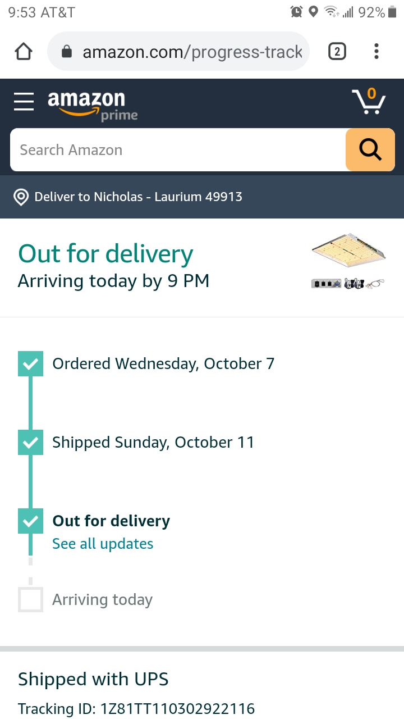
Task: Tap the UPS tracking ID number
Action: coord(177,709)
